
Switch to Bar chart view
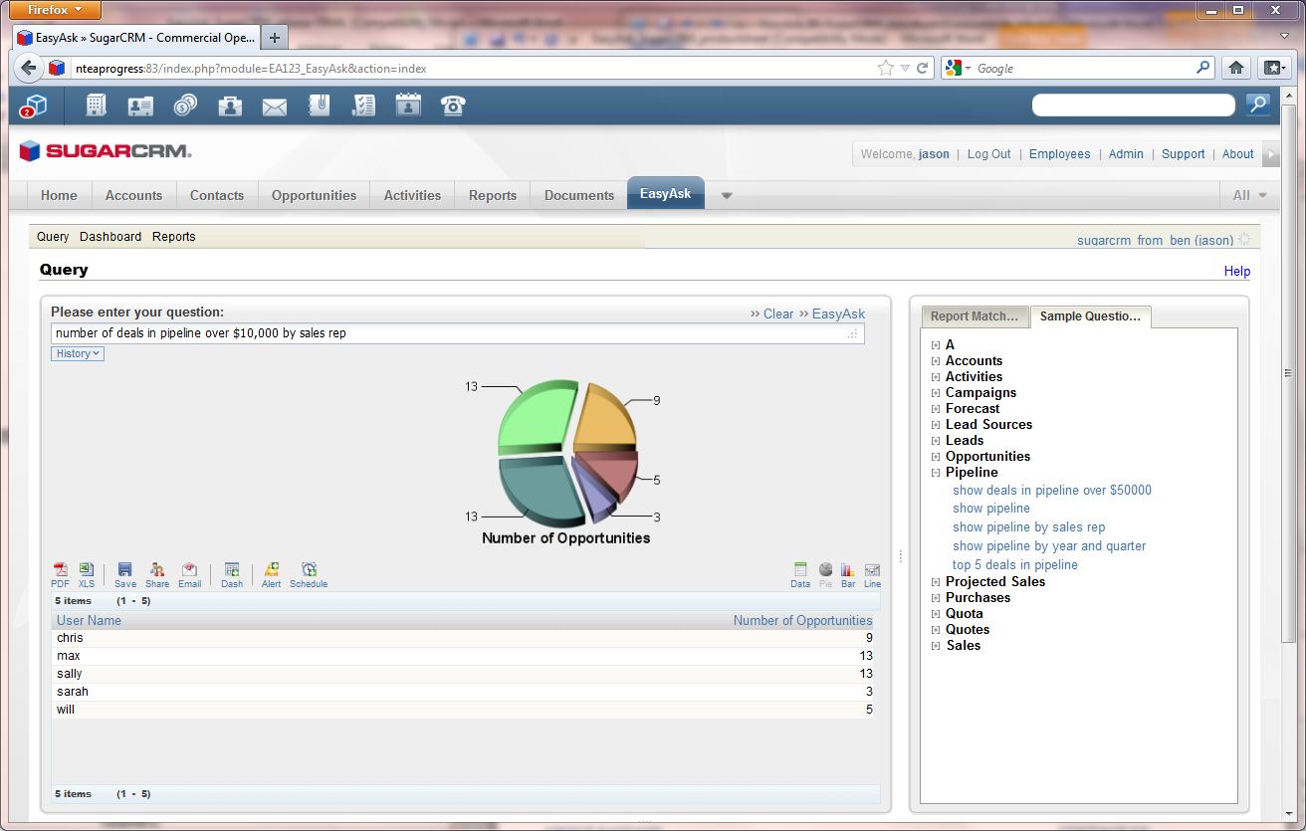pyautogui.click(x=848, y=575)
